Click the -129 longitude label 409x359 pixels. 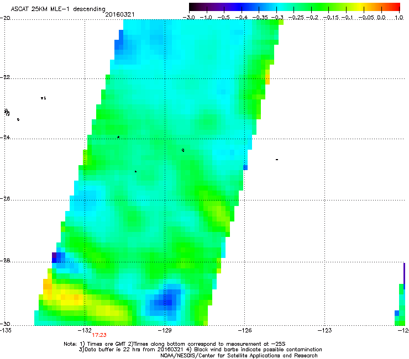coord(165,330)
